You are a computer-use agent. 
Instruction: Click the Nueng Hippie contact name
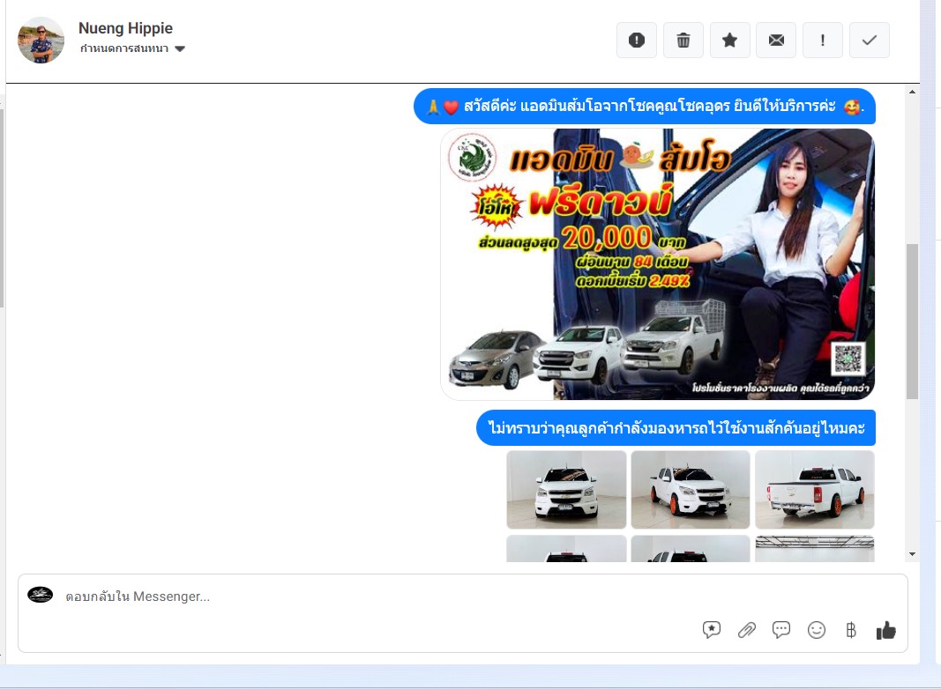pos(125,28)
